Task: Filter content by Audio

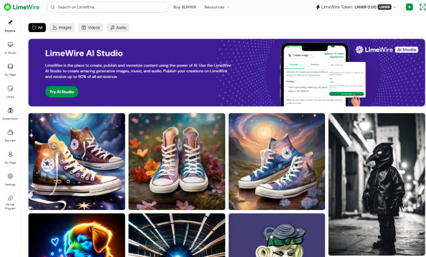Action: coord(118,28)
